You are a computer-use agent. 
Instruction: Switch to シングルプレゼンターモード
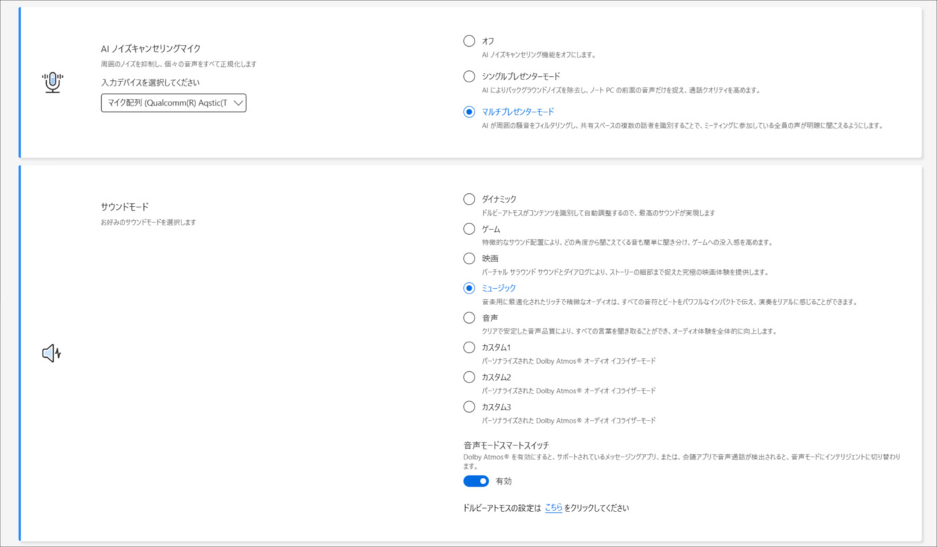[469, 76]
